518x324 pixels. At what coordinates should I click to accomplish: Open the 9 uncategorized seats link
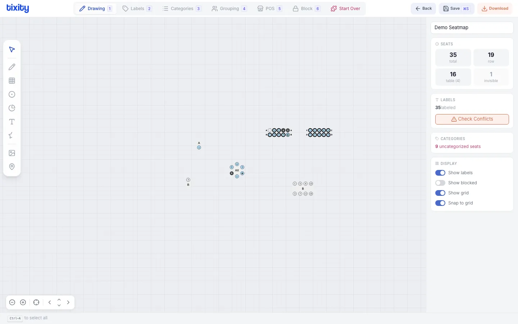[x=458, y=147]
